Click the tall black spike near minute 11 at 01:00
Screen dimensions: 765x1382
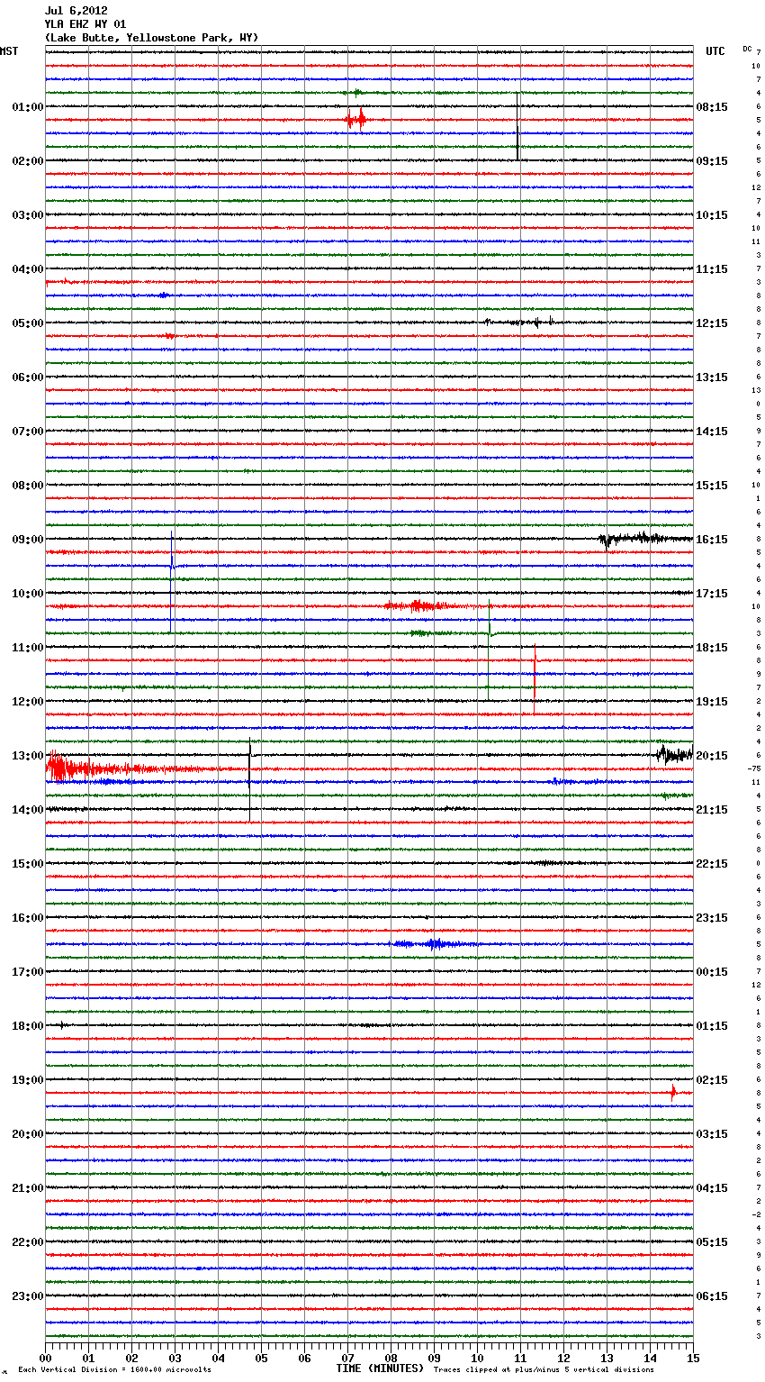517,125
